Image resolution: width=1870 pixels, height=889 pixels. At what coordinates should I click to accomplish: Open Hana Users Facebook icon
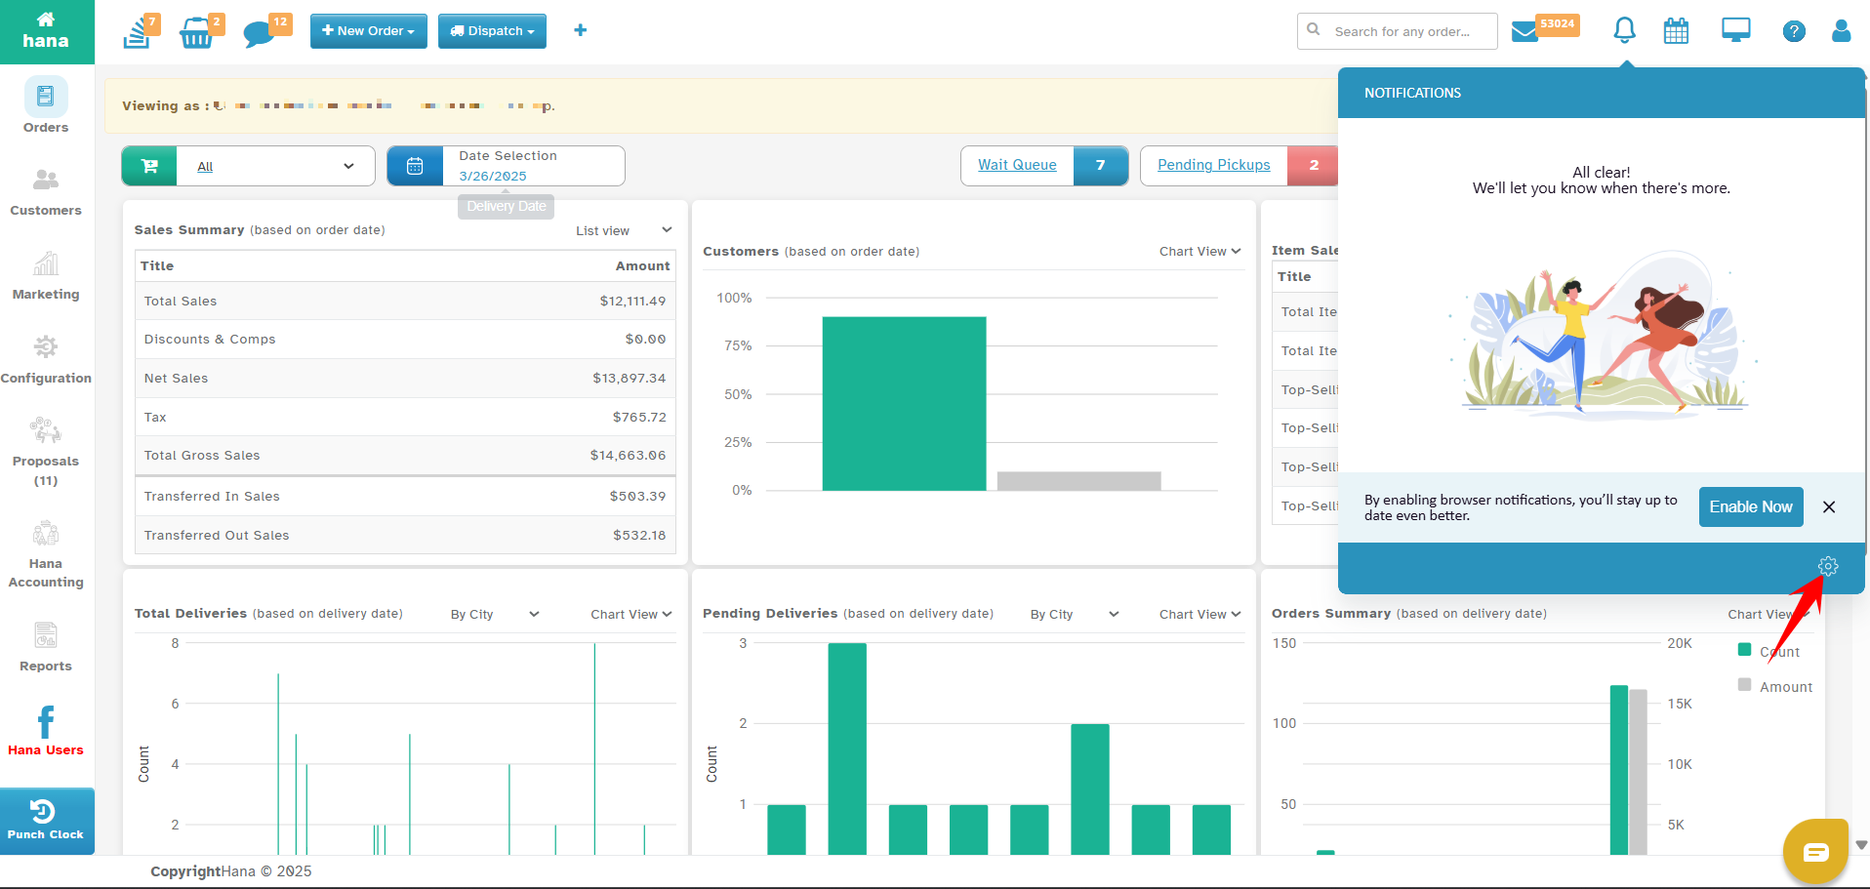46,731
